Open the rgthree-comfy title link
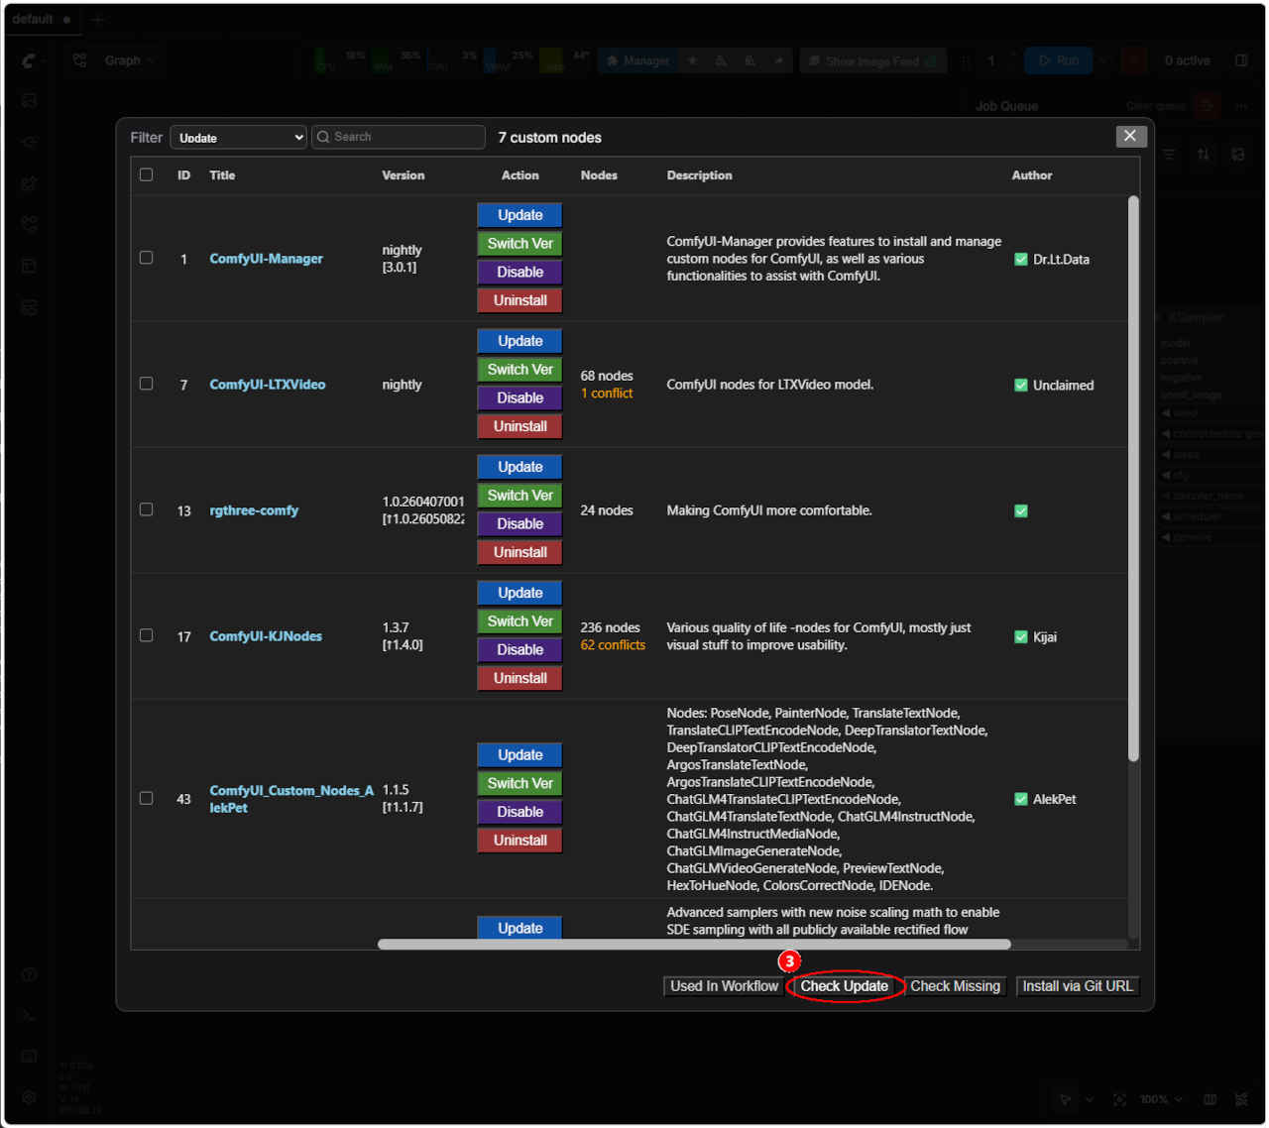This screenshot has height=1128, width=1269. click(254, 510)
